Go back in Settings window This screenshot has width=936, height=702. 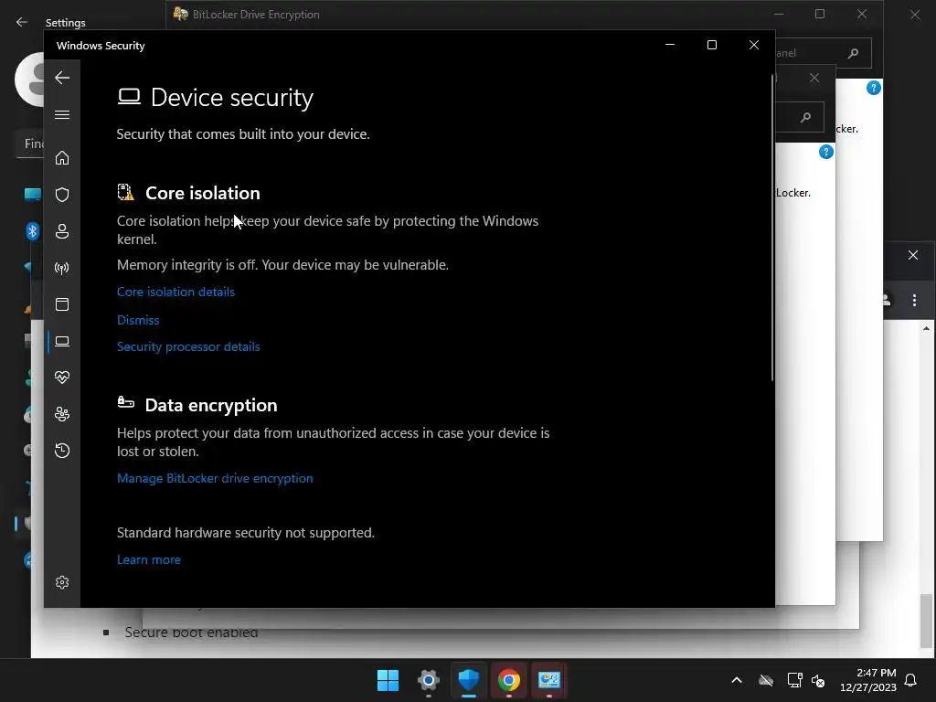pos(22,22)
